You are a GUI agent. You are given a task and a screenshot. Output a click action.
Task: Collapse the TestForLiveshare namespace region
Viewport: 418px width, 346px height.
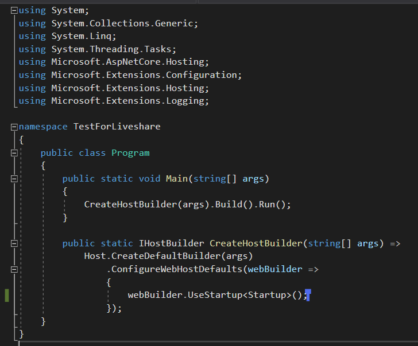tap(14, 127)
